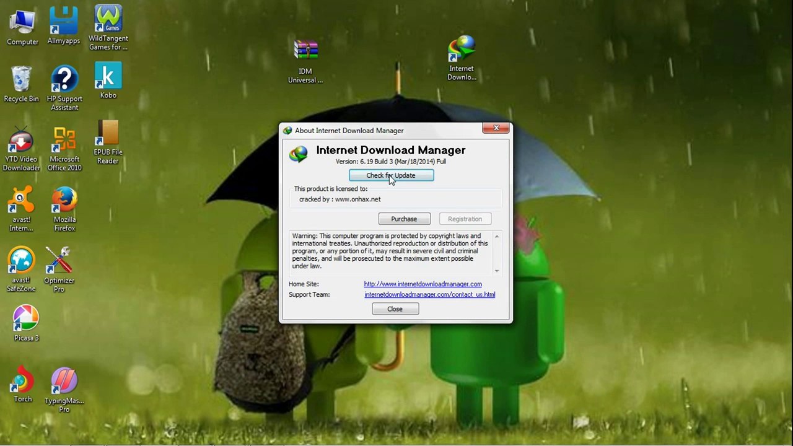The image size is (793, 446).
Task: Open the Computer desktop icon
Action: [22, 27]
